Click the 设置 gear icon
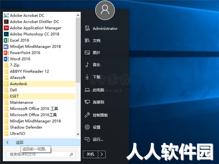This screenshot has height=164, width=219. pos(87,127)
